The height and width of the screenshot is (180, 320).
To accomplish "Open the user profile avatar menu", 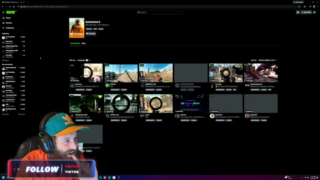I will tap(314, 12).
